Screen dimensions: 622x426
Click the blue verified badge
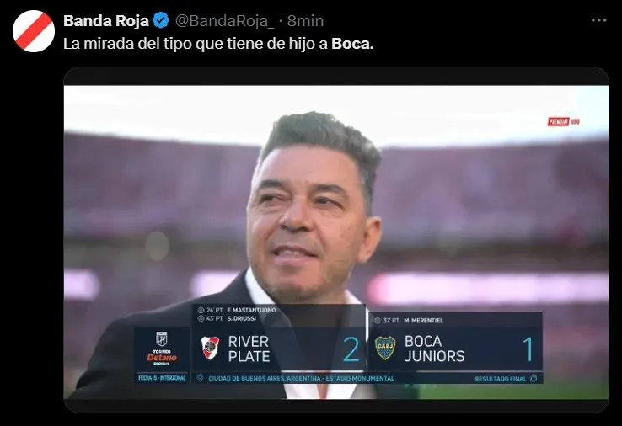point(161,20)
